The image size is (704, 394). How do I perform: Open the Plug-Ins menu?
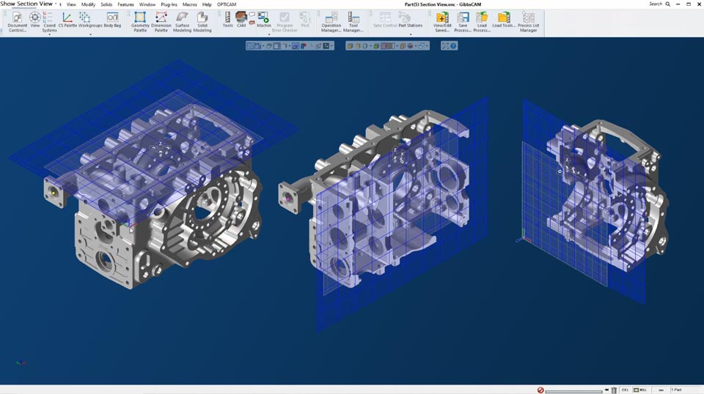pos(169,4)
